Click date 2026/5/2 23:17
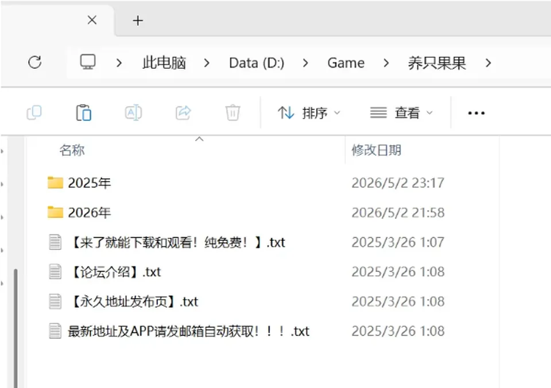 tap(398, 183)
